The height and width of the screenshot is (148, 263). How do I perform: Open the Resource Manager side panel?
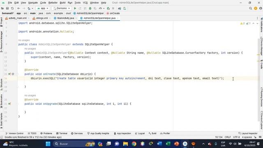click(2, 42)
